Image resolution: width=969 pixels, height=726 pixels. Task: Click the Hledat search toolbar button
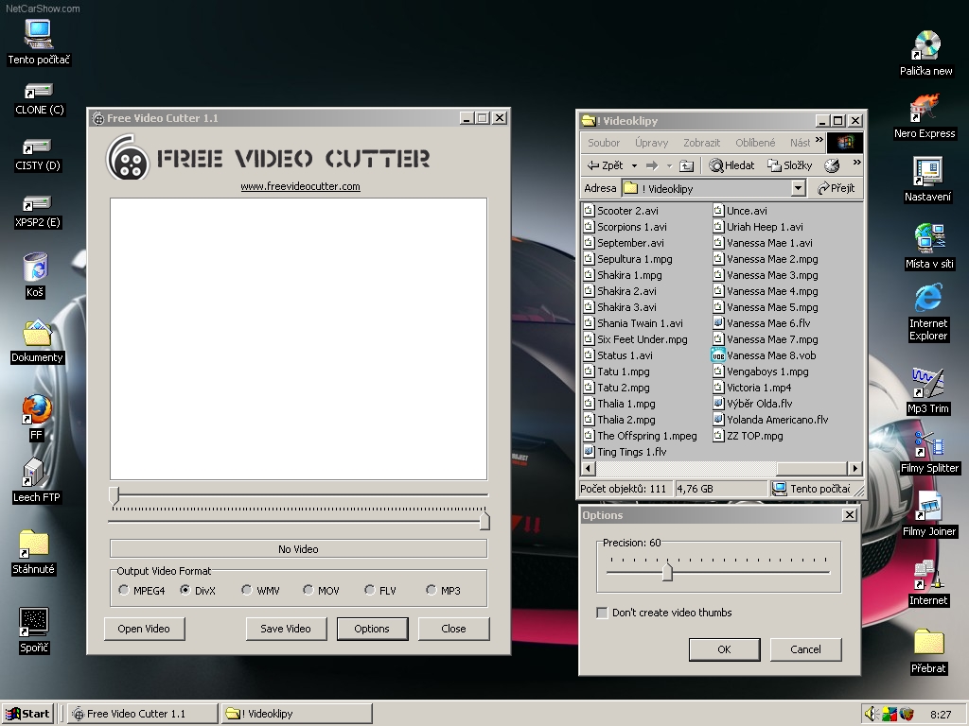731,165
